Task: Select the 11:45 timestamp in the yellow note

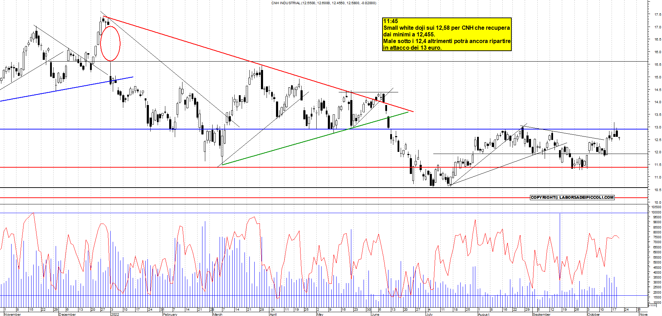Action: (x=391, y=21)
